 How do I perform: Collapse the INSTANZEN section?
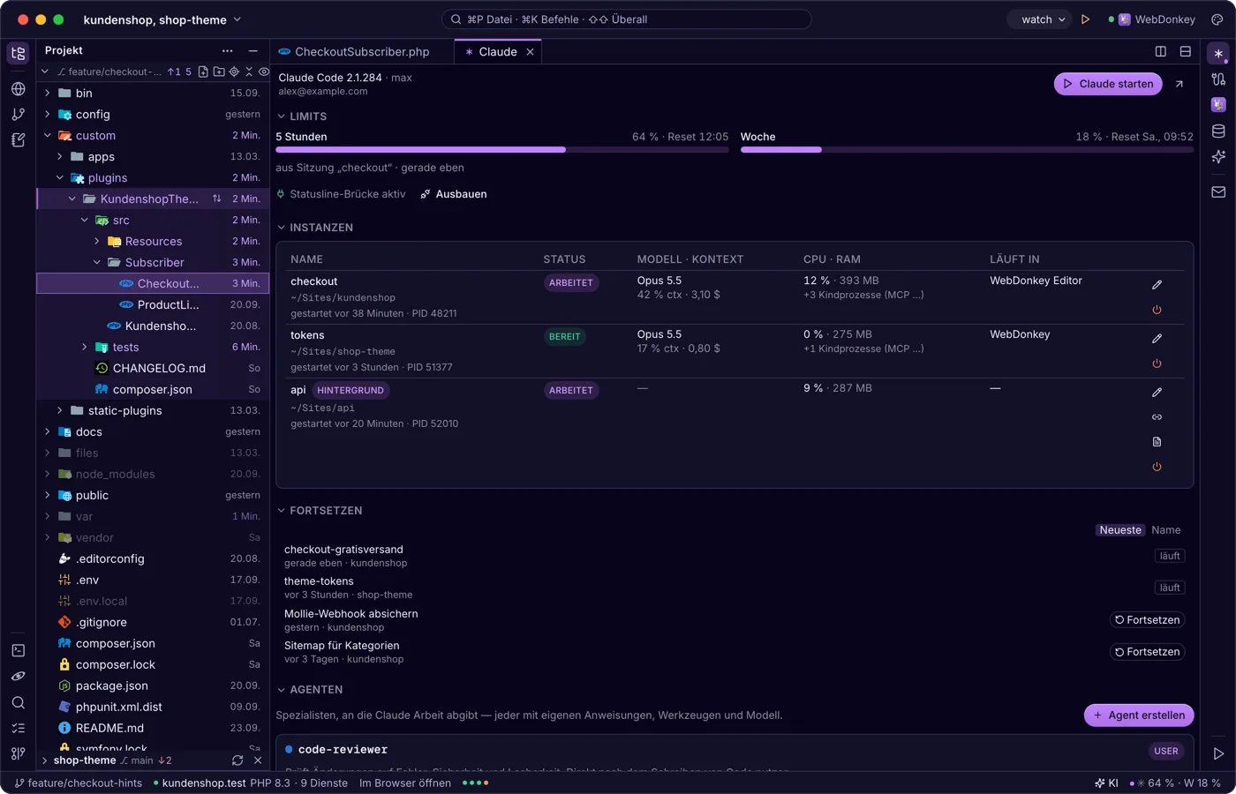pyautogui.click(x=315, y=228)
